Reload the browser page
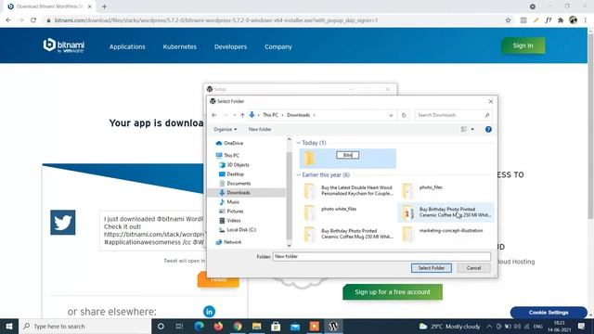This screenshot has height=334, width=594. 33,20
